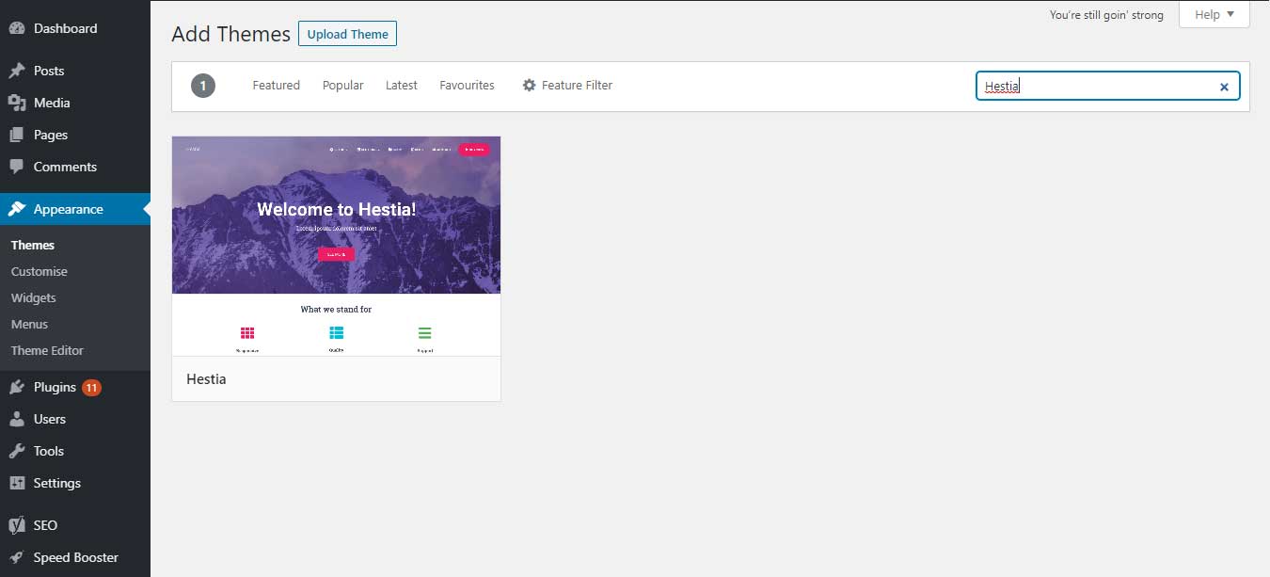The height and width of the screenshot is (577, 1270).
Task: Select the Themes submenu item
Action: [33, 245]
